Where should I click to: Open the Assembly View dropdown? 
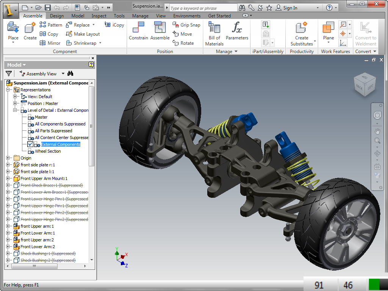coord(63,74)
